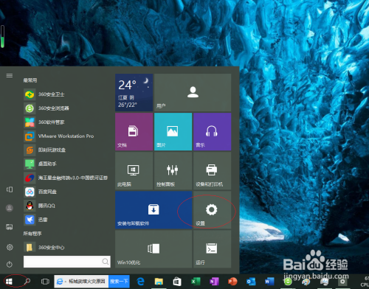Click the Power icon in Start menu
369x289 pixels.
click(10, 265)
